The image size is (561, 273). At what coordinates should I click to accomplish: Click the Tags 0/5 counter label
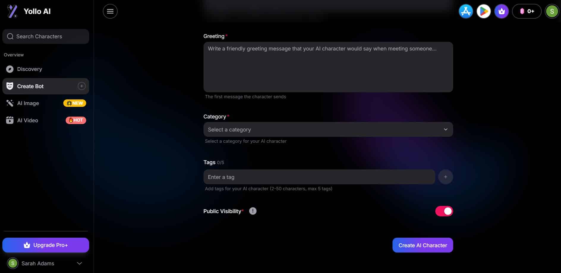point(214,162)
